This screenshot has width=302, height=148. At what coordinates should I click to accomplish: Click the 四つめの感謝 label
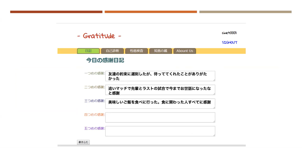click(95, 115)
